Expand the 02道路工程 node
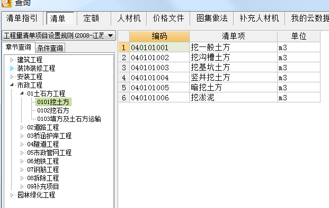 22,127
